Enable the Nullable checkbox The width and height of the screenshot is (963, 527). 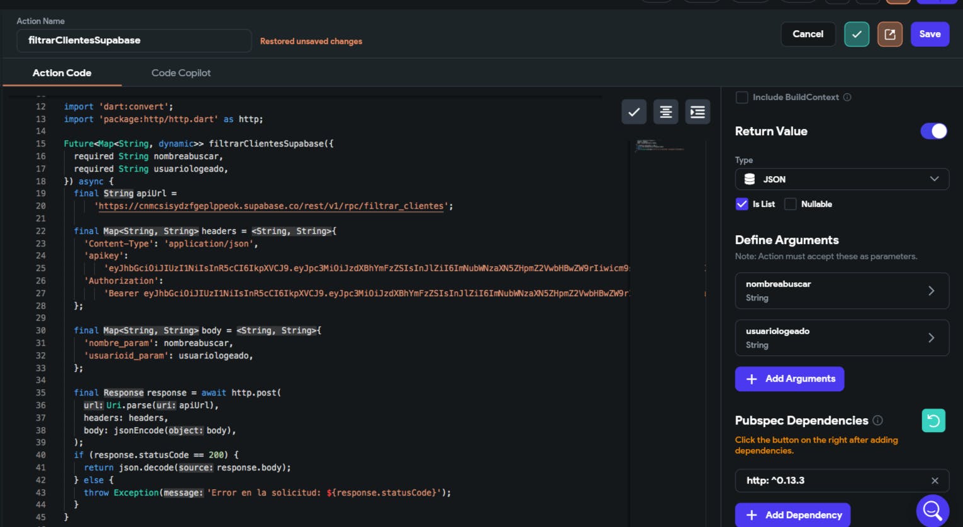pos(791,204)
